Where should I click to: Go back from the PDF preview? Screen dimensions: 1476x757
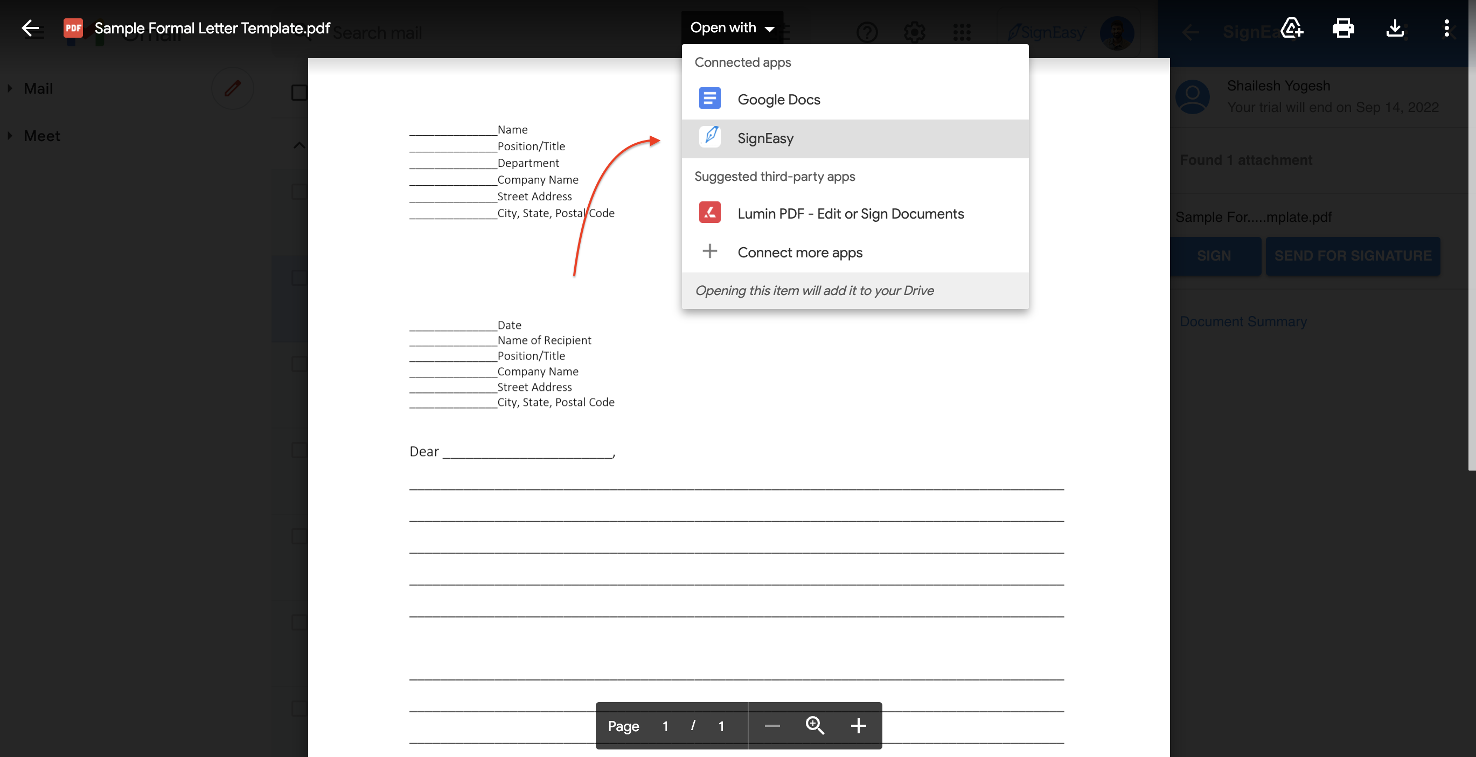[30, 27]
